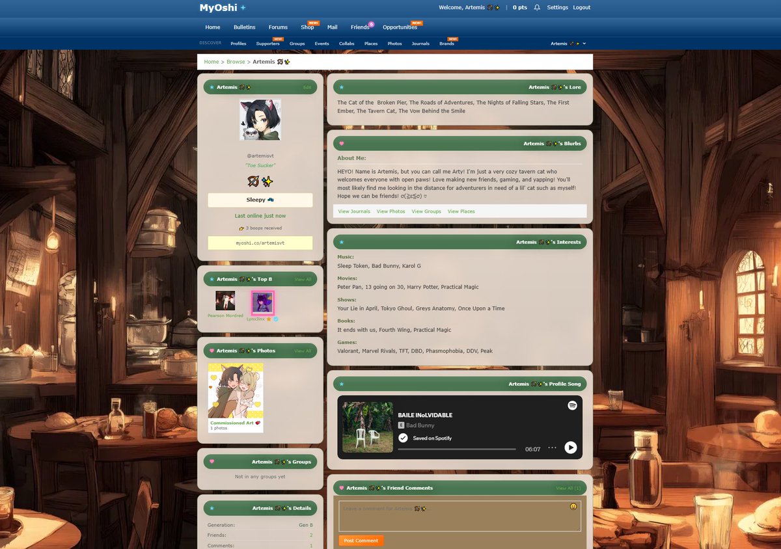Browse Groups in Discover bar
This screenshot has width=781, height=549.
pos(297,44)
